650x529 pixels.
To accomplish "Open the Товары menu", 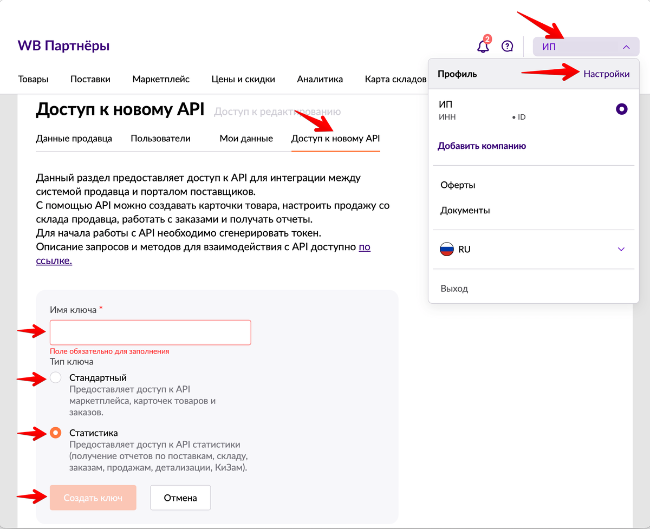I will [33, 79].
